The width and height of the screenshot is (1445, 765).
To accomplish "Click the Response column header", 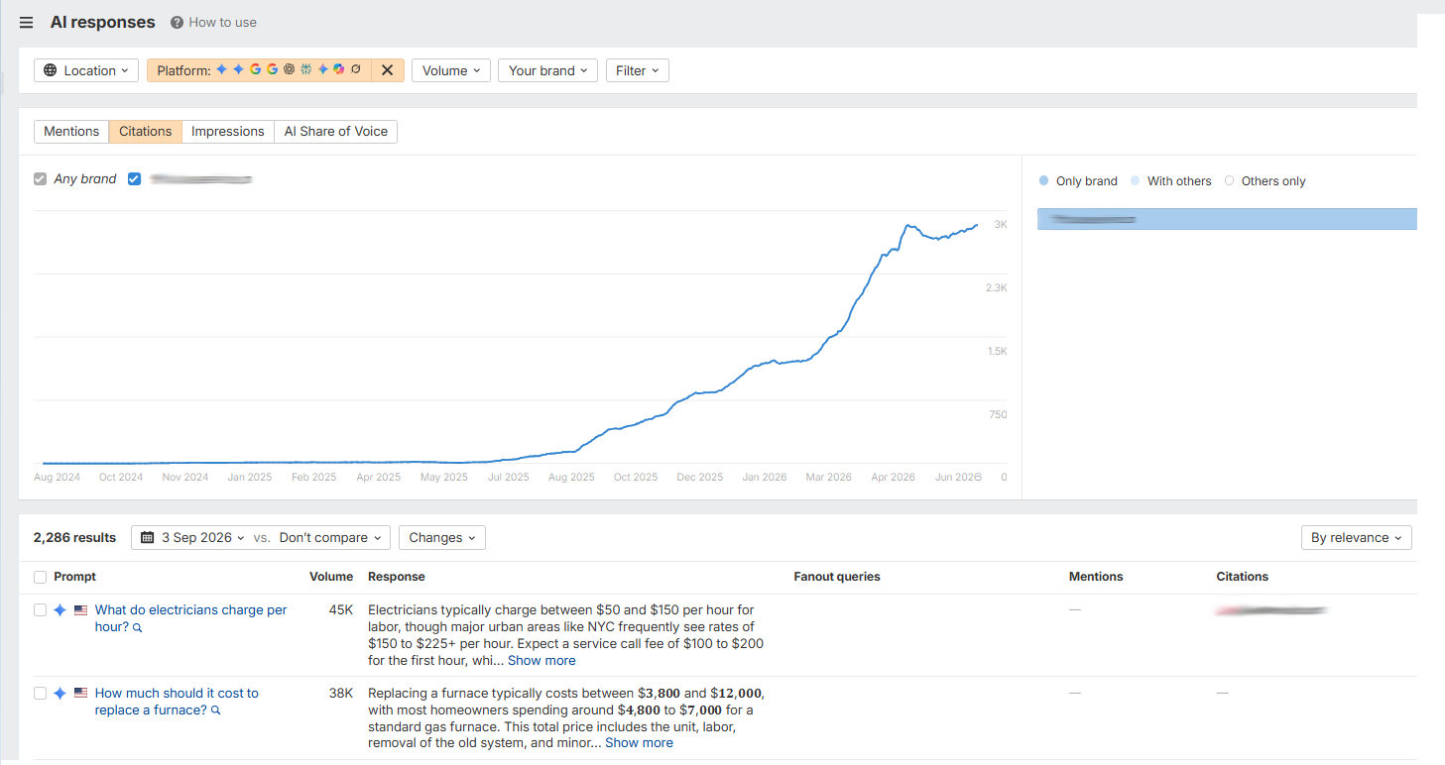I will pos(397,577).
